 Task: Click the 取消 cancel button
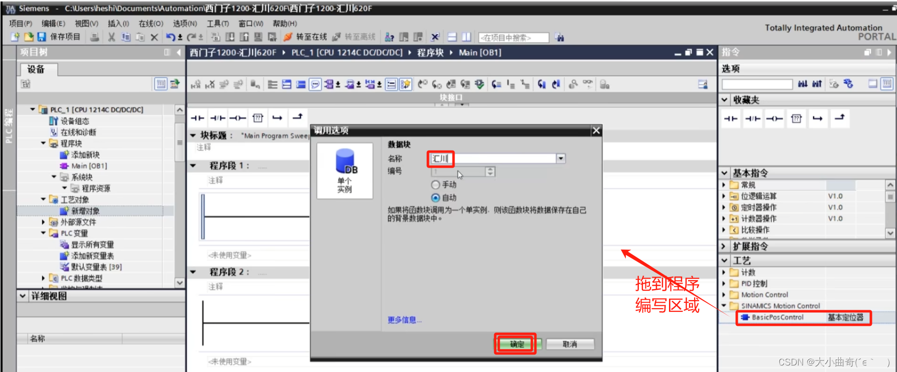tap(570, 344)
